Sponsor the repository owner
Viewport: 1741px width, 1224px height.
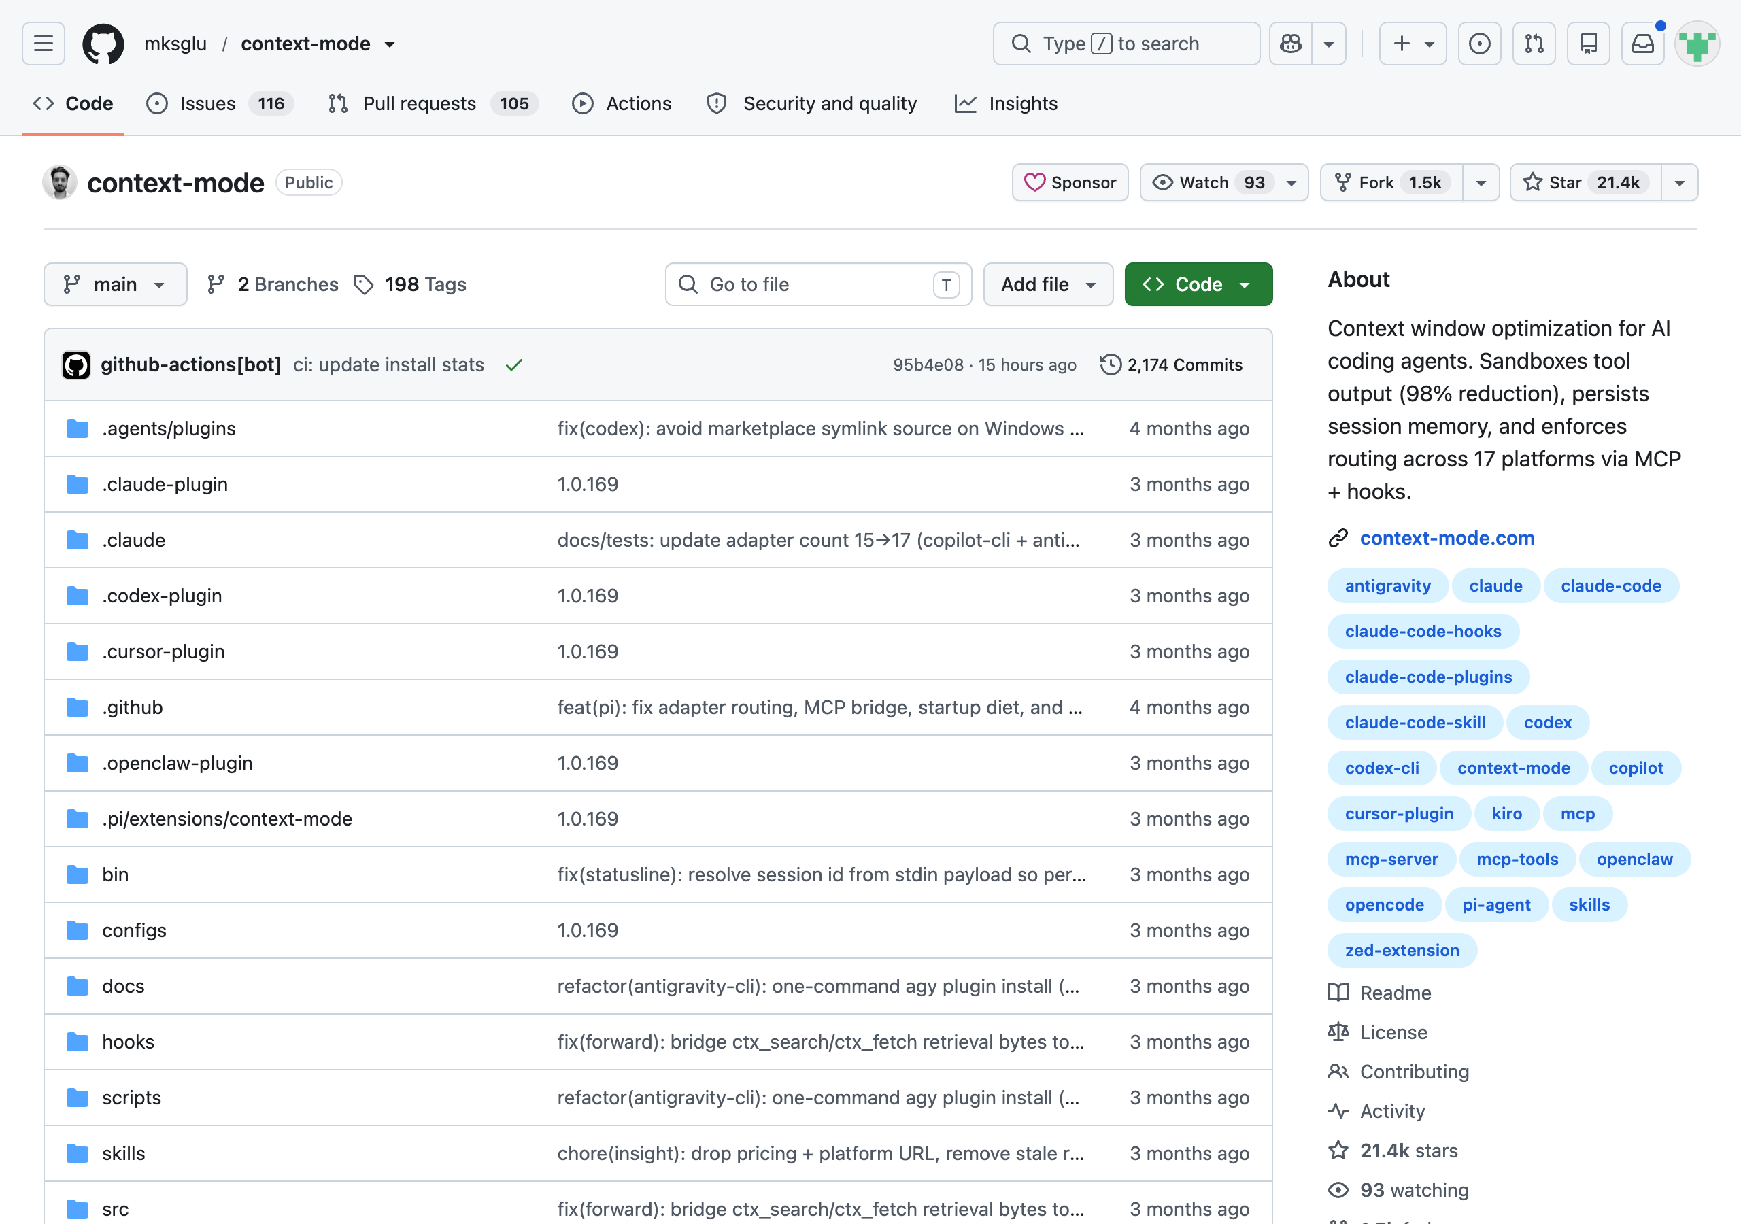tap(1070, 183)
